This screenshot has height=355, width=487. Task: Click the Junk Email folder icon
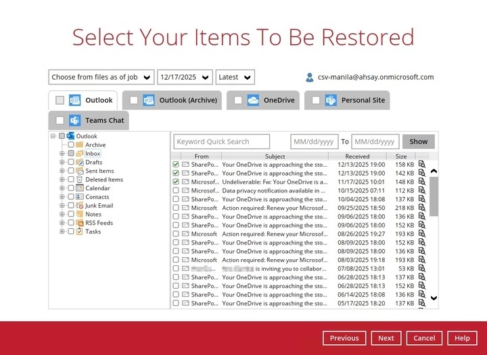[x=80, y=206]
